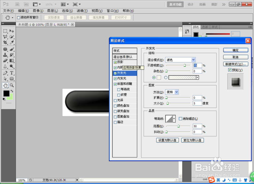Switch to the 色板 swatches tab

tap(205, 27)
